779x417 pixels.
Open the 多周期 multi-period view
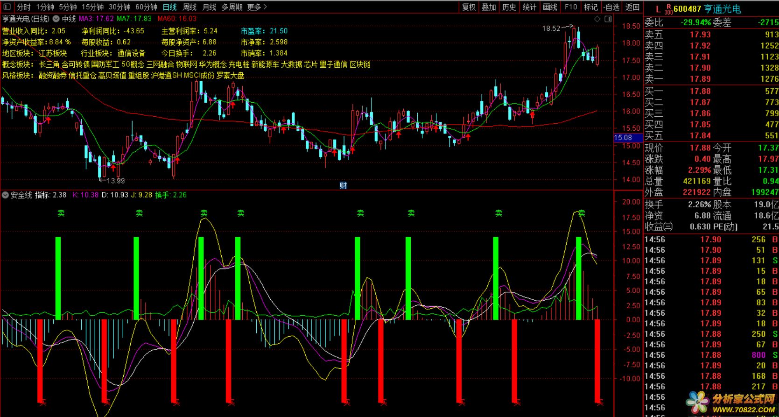[x=232, y=7]
